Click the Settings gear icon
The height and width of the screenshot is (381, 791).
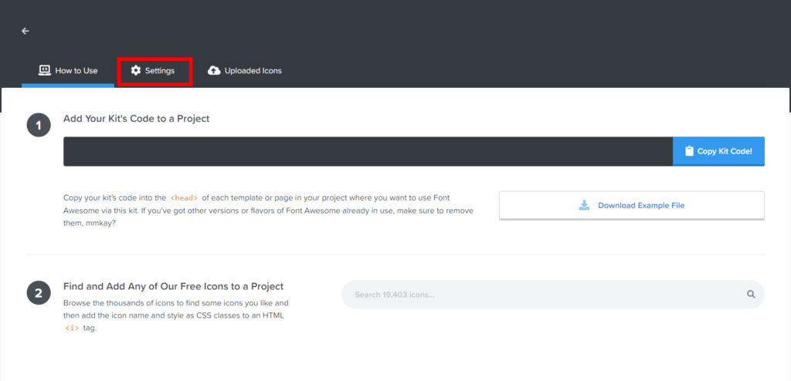coord(136,71)
